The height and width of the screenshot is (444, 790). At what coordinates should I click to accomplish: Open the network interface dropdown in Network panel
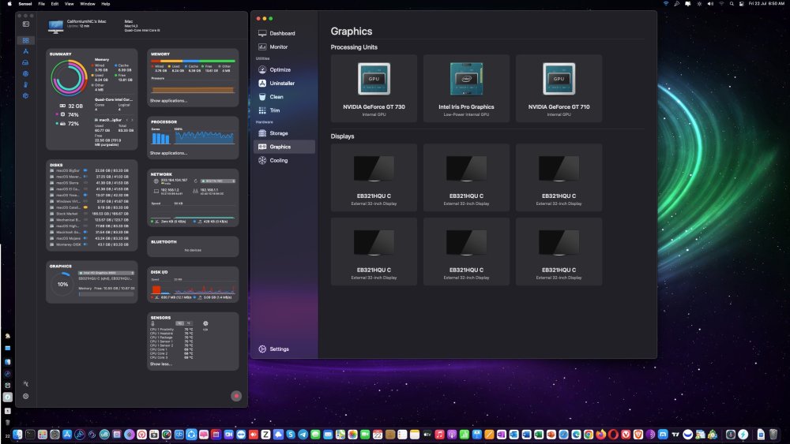coord(218,181)
